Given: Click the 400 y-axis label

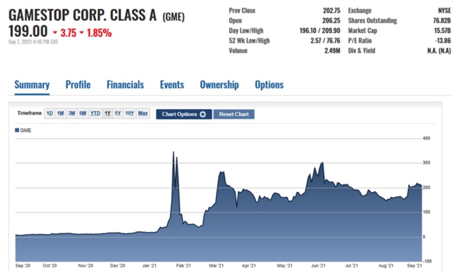Looking at the screenshot, I should (427, 138).
